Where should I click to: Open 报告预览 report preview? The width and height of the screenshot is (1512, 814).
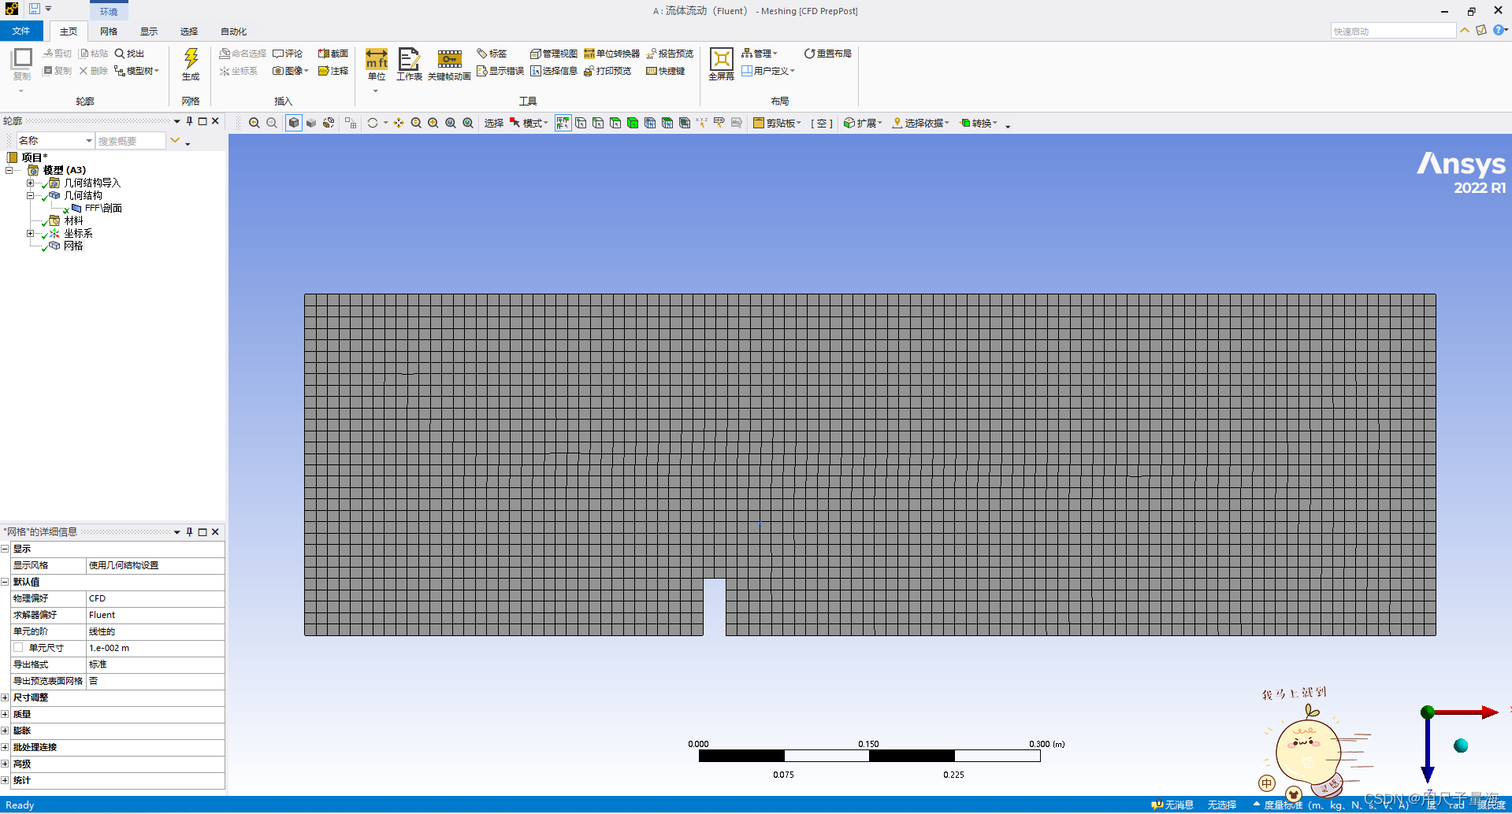(670, 54)
